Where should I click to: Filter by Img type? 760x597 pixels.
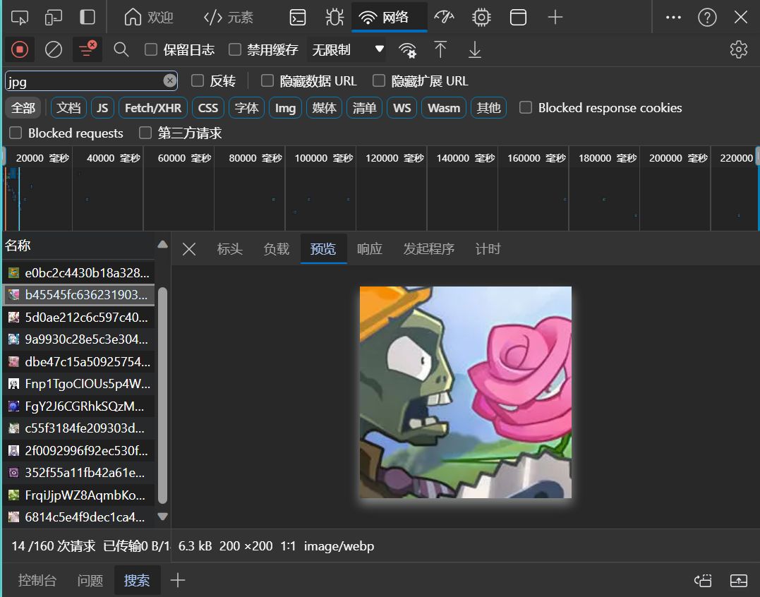(286, 107)
